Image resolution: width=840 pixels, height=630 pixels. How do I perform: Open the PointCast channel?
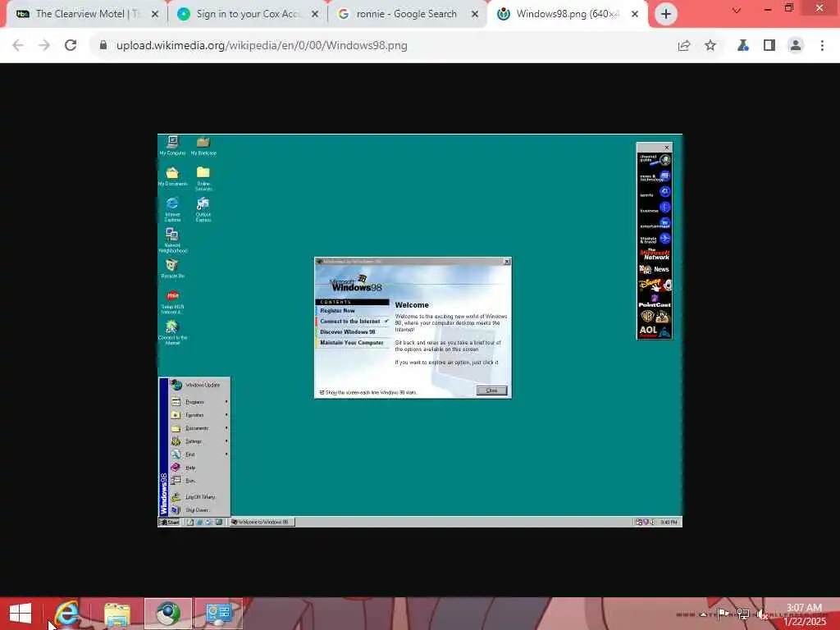pos(655,301)
